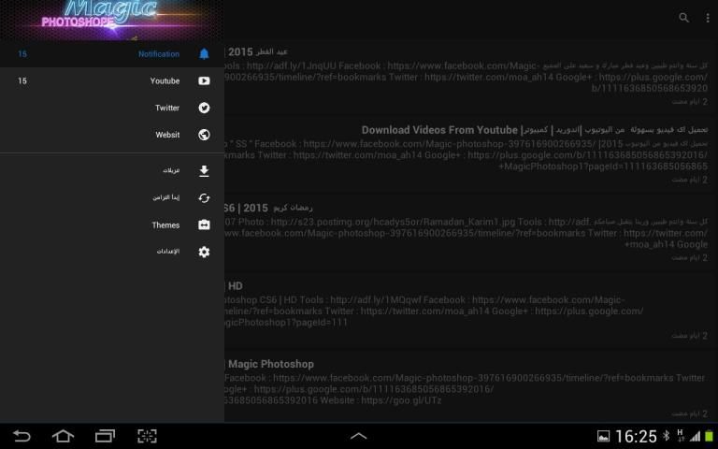Open recent apps from navigation bar
Screen dimensions: 718x449
(105, 436)
